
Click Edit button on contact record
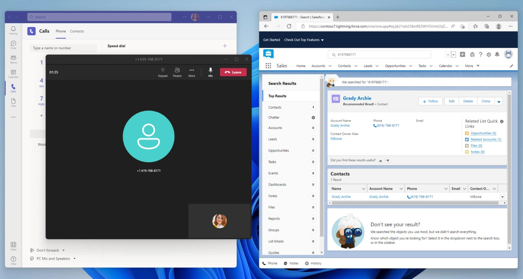[x=451, y=102]
